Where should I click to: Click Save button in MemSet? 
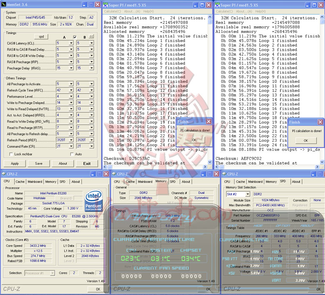39,163
